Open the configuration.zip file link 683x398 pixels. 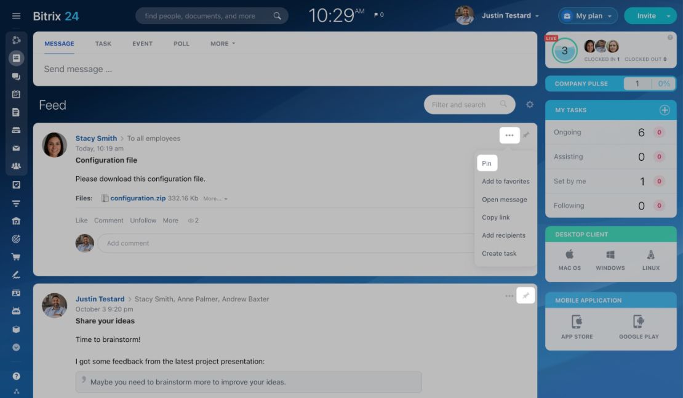(138, 198)
